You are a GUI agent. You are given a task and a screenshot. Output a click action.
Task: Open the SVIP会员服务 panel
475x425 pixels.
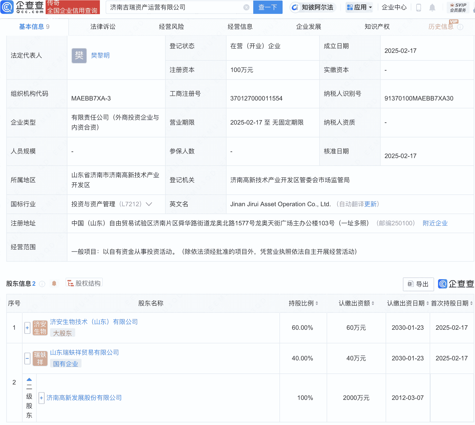click(457, 7)
